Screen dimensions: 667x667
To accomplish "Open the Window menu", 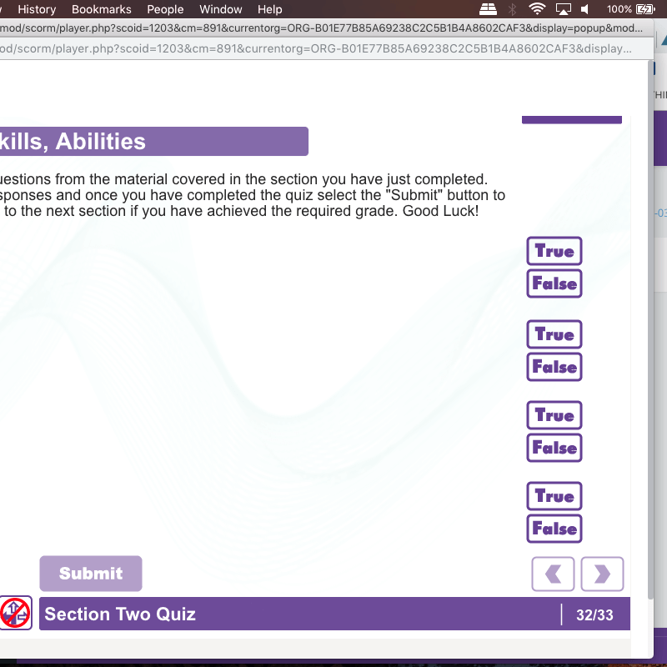I will click(x=220, y=9).
